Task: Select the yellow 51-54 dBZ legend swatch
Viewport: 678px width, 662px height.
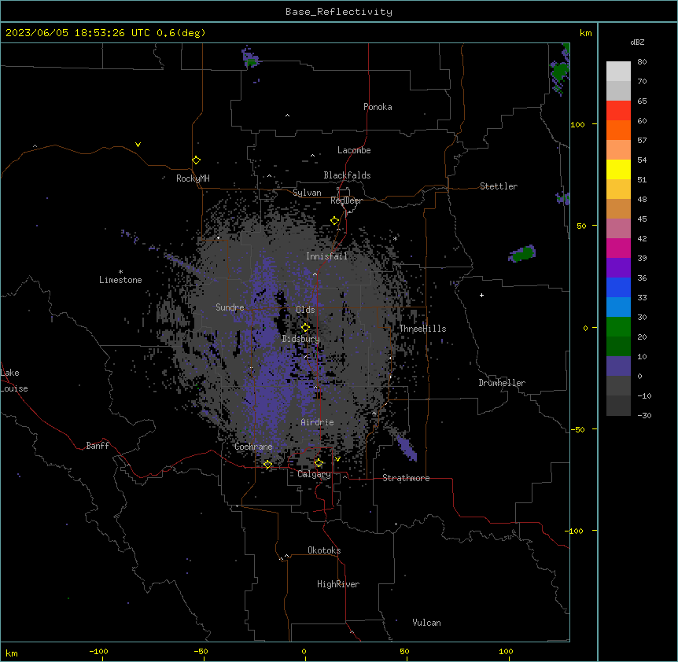Action: pos(618,169)
